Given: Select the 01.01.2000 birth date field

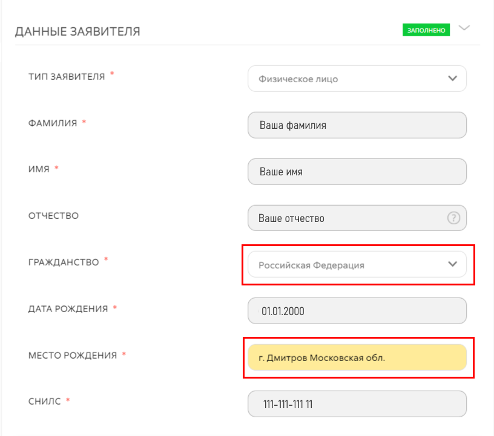Looking at the screenshot, I should [357, 311].
